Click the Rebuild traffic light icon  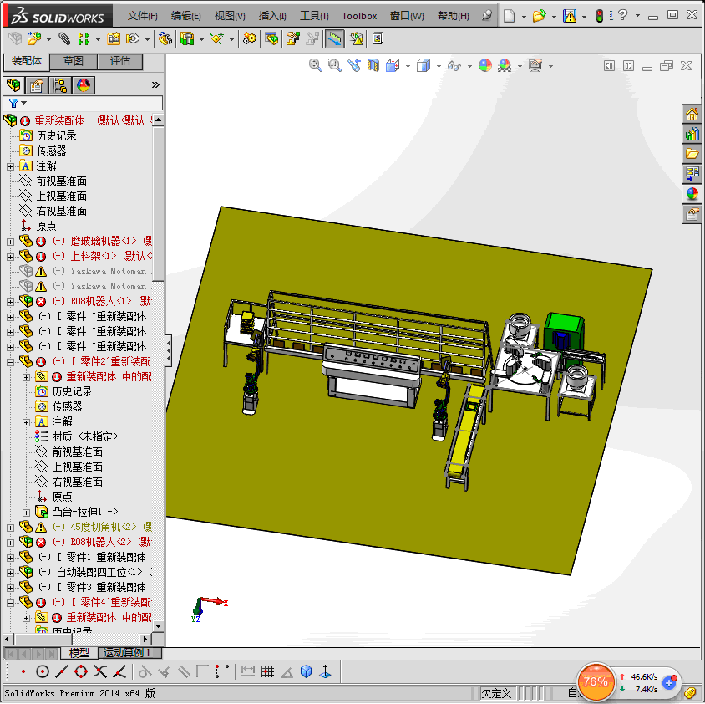(600, 16)
